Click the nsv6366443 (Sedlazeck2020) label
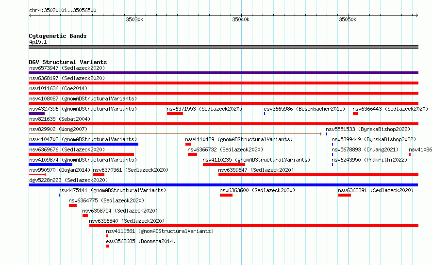Screen dimensions: 432x265 click(x=390, y=109)
